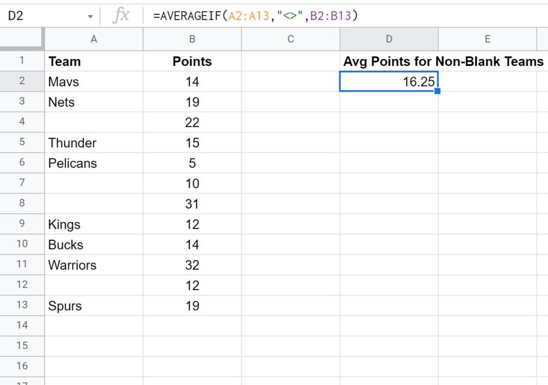Click the Thunder cell
The width and height of the screenshot is (548, 385).
tap(94, 142)
